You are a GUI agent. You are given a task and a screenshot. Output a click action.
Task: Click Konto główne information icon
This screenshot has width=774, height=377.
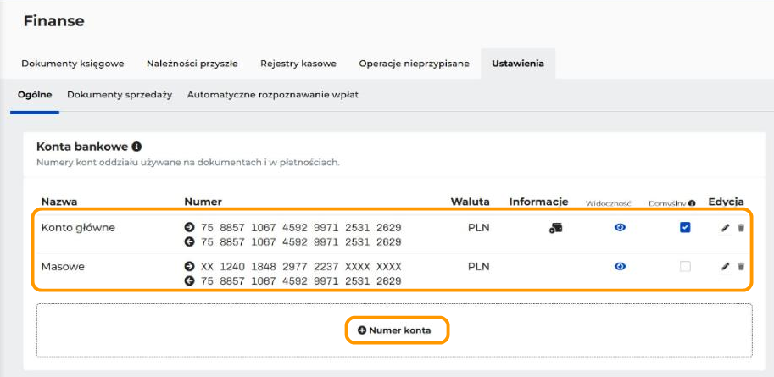point(555,228)
